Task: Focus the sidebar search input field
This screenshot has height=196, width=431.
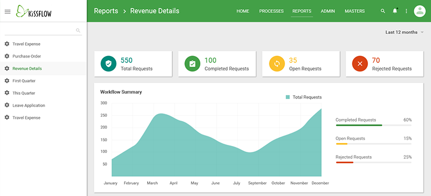Action: 43,30
